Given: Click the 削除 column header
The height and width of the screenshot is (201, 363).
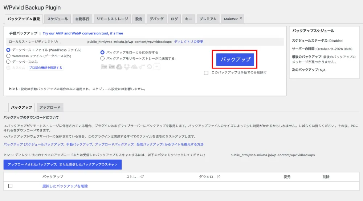Looking at the screenshot, I should pos(326,177).
